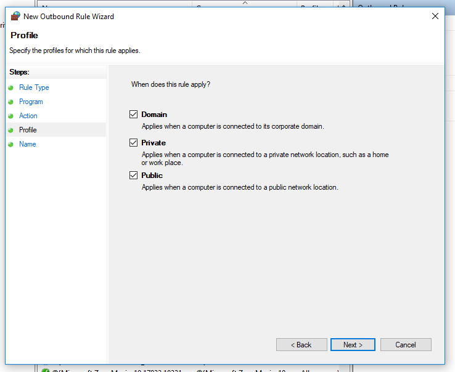Go to the Rule Type step
455x372 pixels.
pyautogui.click(x=34, y=87)
